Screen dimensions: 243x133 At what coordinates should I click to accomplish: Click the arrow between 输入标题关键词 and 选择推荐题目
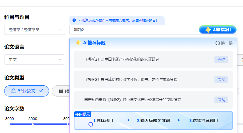tap(179, 120)
